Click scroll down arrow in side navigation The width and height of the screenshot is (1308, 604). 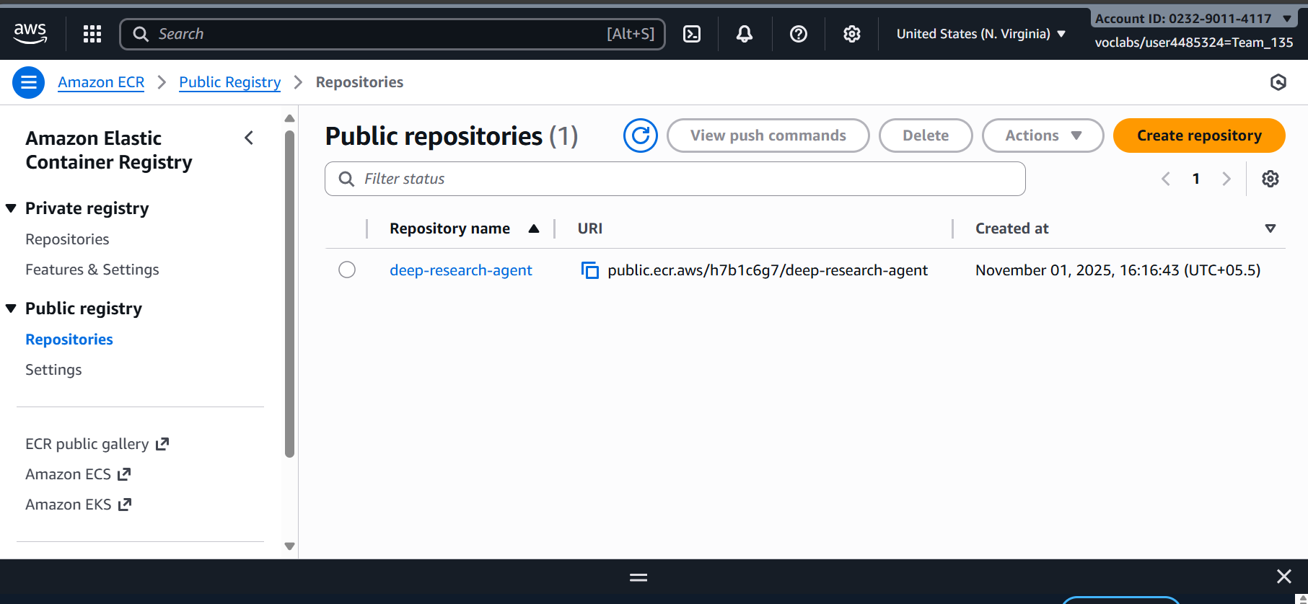coord(289,546)
